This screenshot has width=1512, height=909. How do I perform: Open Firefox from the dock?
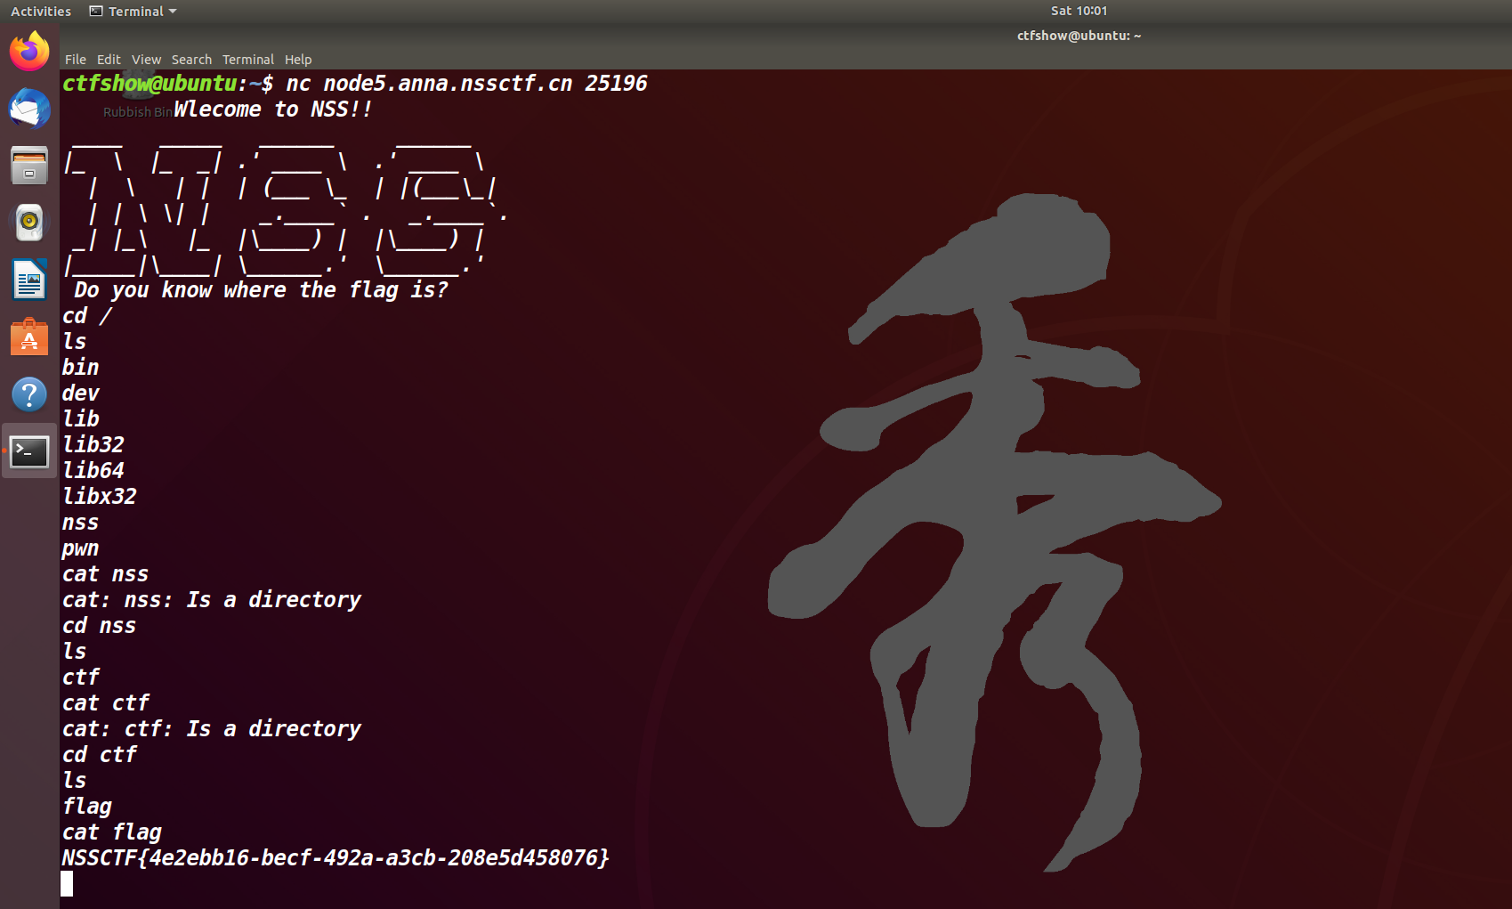[x=29, y=51]
